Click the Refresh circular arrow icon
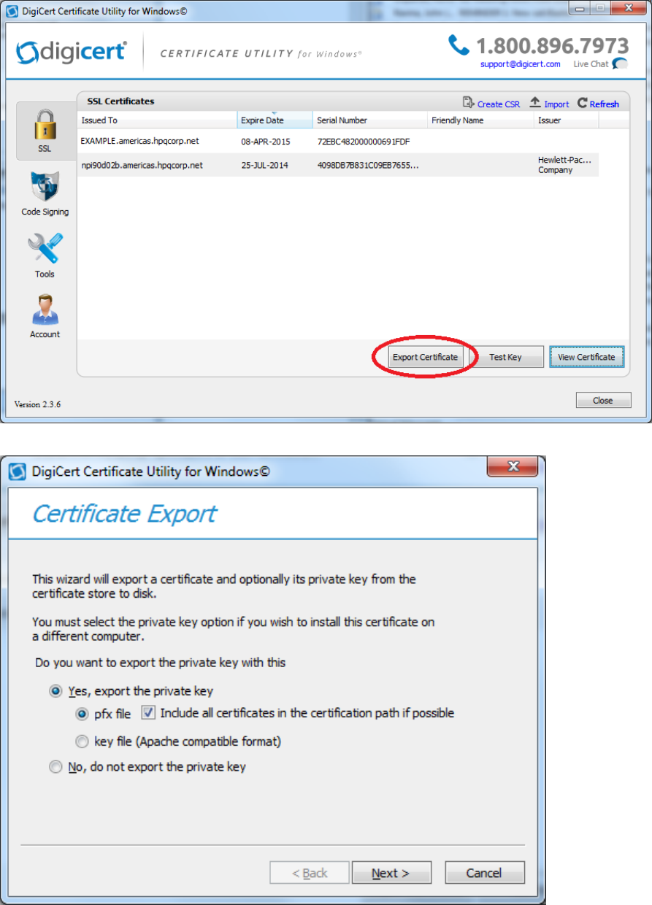 pos(582,104)
